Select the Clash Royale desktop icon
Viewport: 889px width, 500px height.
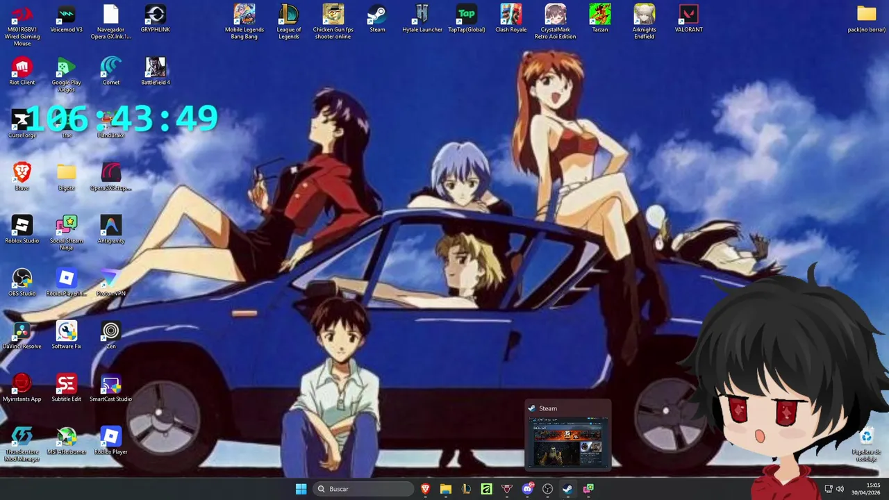(511, 19)
